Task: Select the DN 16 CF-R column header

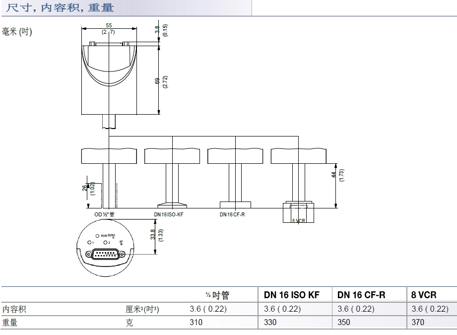Action: click(x=361, y=295)
